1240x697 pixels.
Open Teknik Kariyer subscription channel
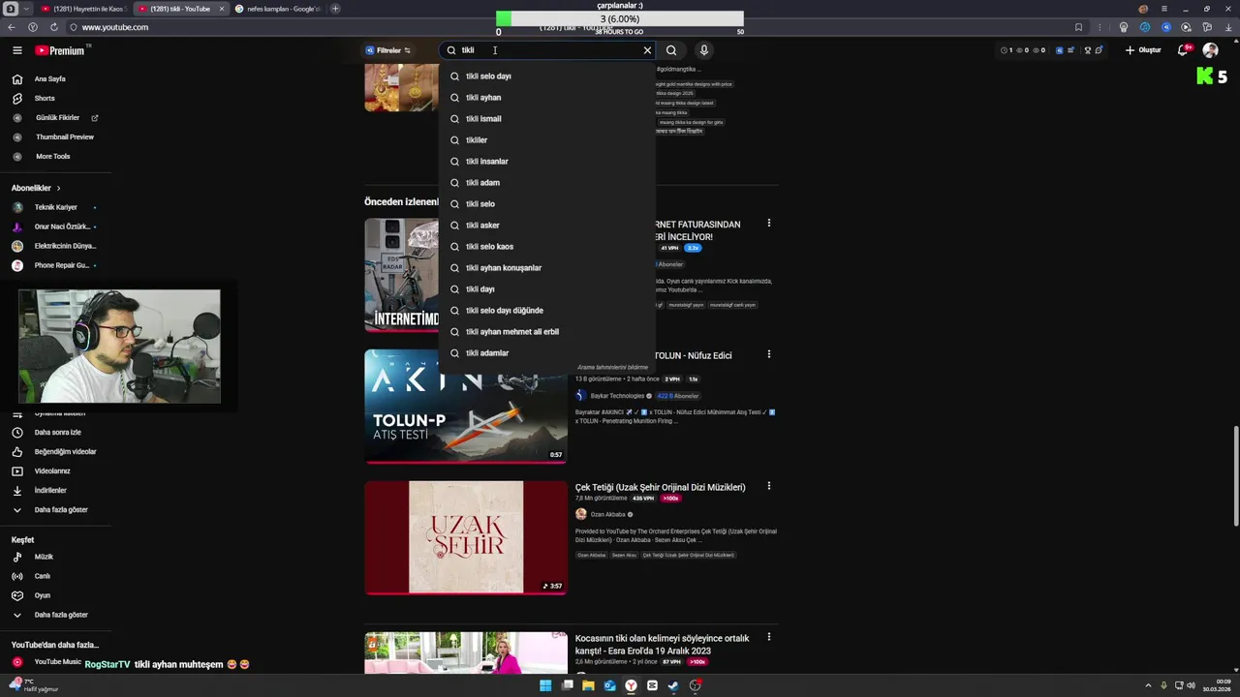coord(55,207)
